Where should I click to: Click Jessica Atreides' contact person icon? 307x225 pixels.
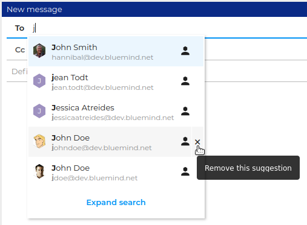(185, 111)
